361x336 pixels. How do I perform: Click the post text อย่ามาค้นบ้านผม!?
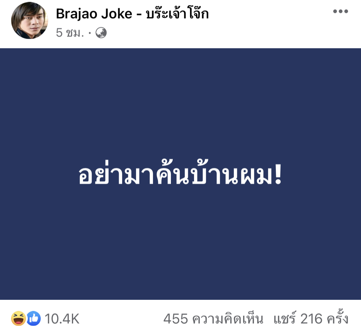pos(180,173)
